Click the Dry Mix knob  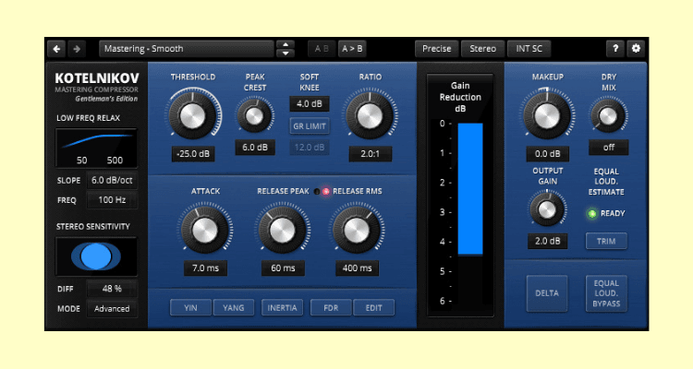(608, 116)
